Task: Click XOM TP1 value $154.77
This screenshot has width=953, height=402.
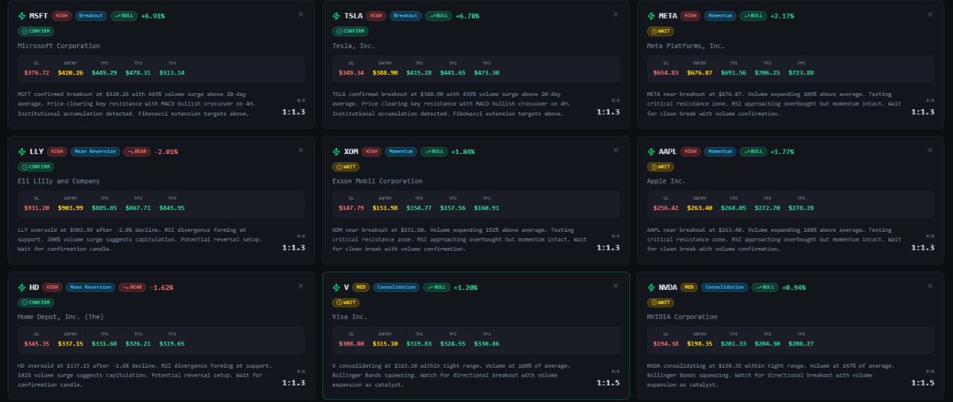Action: (x=419, y=208)
